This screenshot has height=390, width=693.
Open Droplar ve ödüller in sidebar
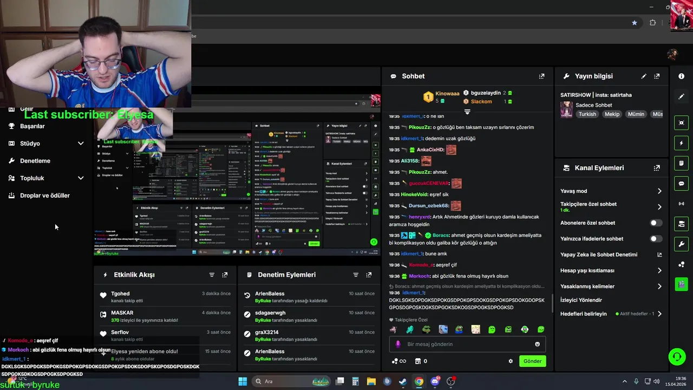45,196
